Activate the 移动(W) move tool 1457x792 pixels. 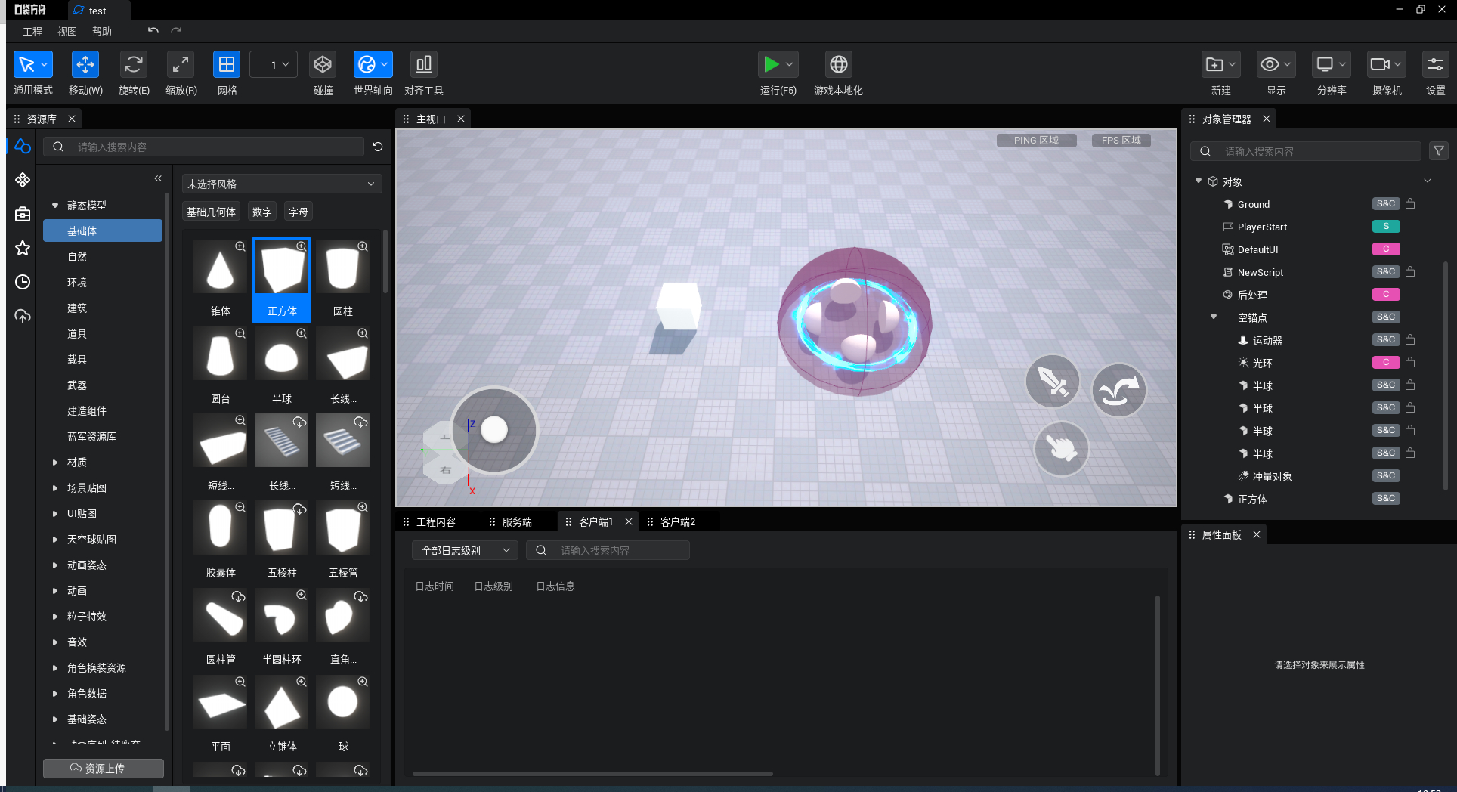[85, 65]
